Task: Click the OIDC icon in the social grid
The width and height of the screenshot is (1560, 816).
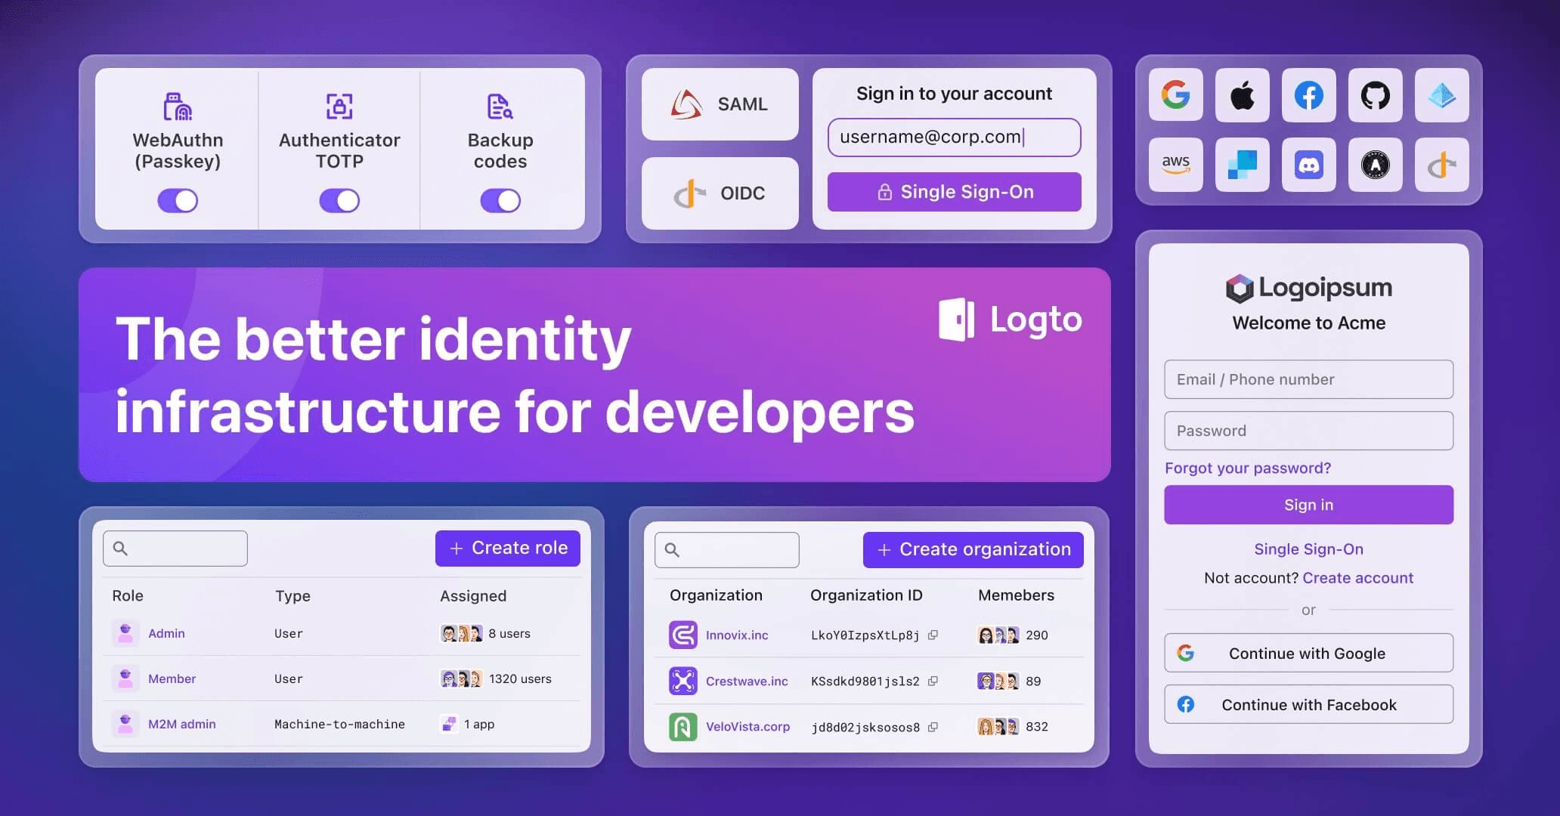Action: 1442,165
